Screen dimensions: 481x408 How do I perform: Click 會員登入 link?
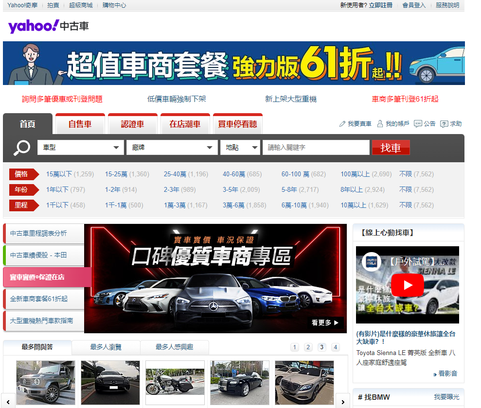point(414,5)
